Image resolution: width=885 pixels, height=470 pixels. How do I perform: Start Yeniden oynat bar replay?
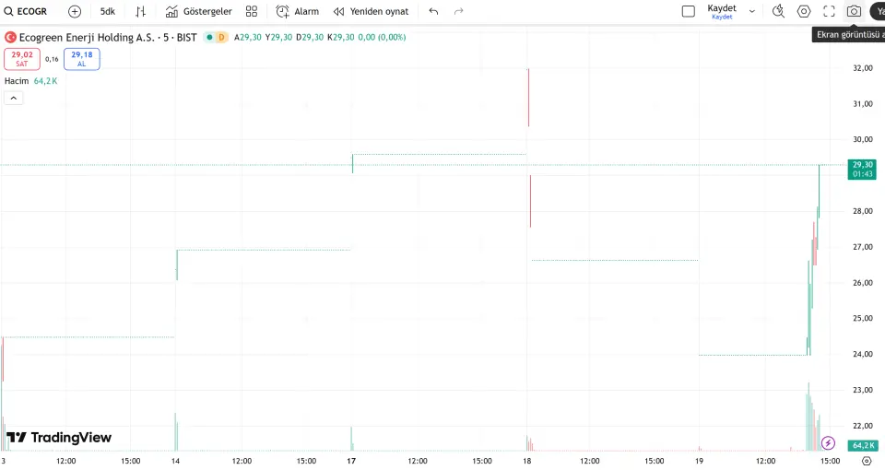371,11
